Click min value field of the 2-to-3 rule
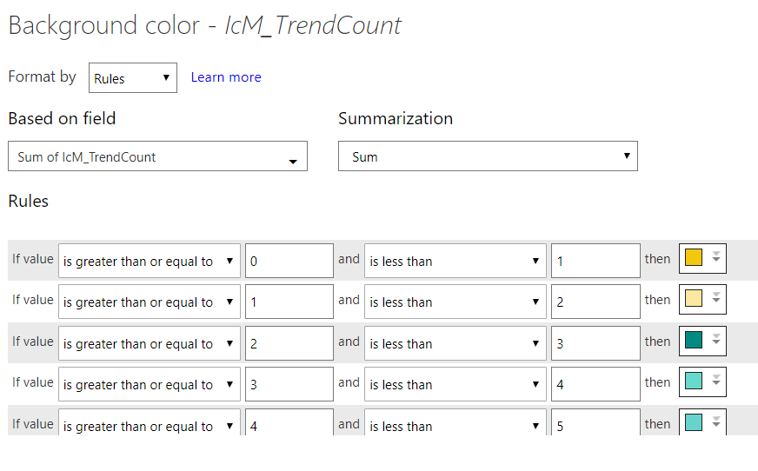The image size is (758, 471). pos(289,343)
